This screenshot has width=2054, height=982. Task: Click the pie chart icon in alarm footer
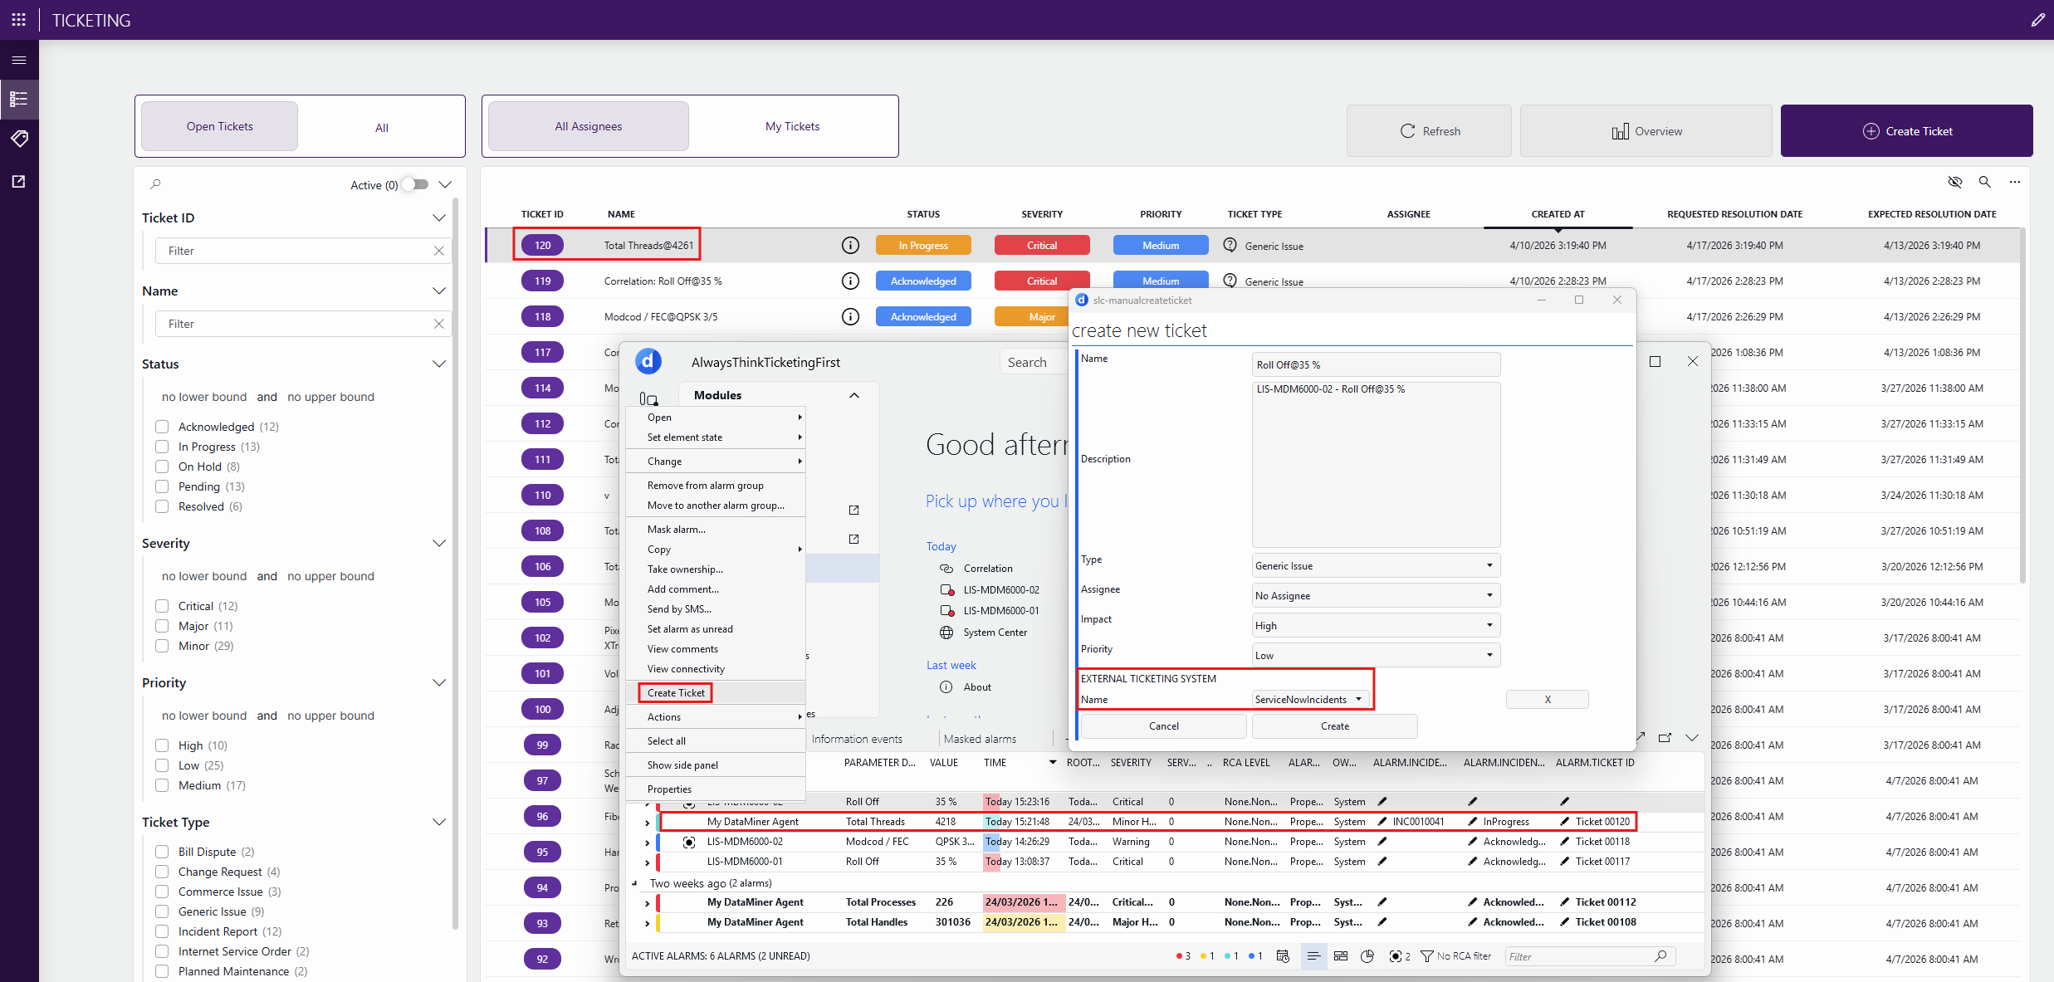tap(1367, 956)
